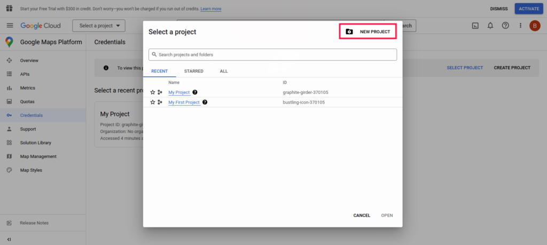The width and height of the screenshot is (547, 245).
Task: Open the help question mark icon
Action: pos(505,26)
